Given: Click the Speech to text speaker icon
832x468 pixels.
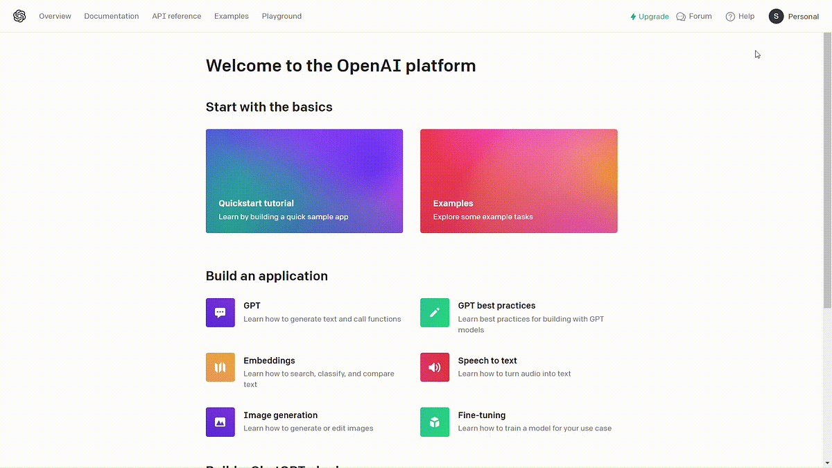Looking at the screenshot, I should tap(435, 367).
